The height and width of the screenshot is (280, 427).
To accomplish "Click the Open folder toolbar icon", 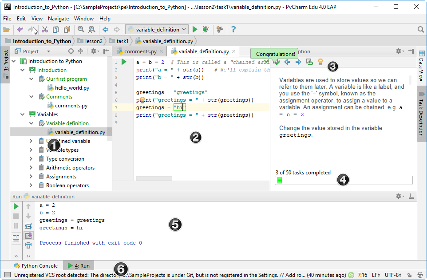I will pyautogui.click(x=6, y=29).
